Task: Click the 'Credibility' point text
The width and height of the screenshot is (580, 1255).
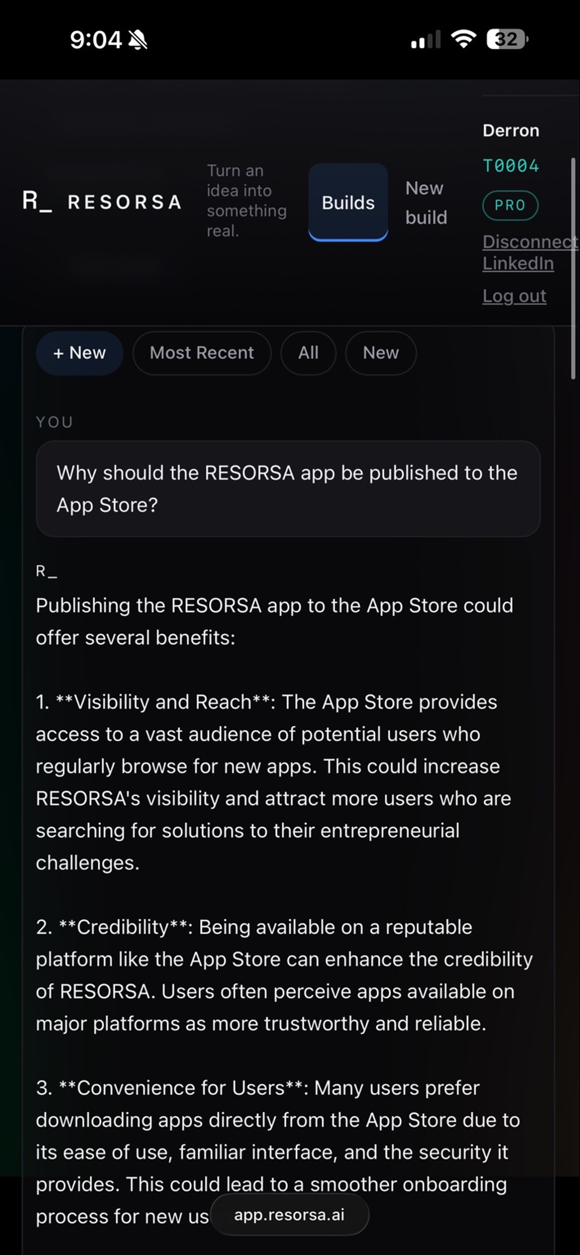Action: coord(285,975)
